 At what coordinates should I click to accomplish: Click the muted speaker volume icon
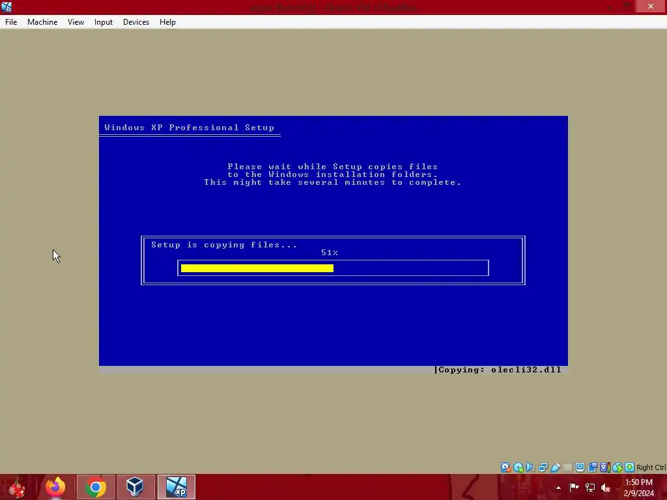click(606, 487)
